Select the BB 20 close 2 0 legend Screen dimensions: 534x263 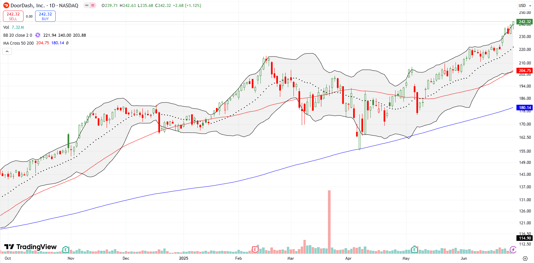[18, 35]
